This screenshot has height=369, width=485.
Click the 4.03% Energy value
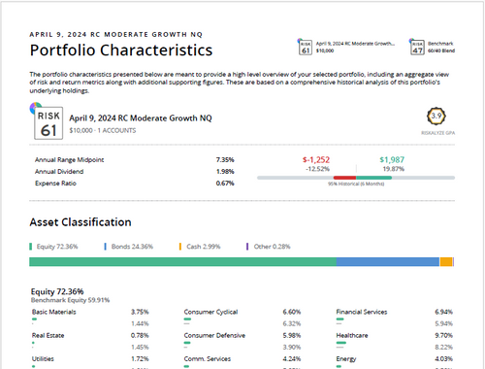pos(443,359)
